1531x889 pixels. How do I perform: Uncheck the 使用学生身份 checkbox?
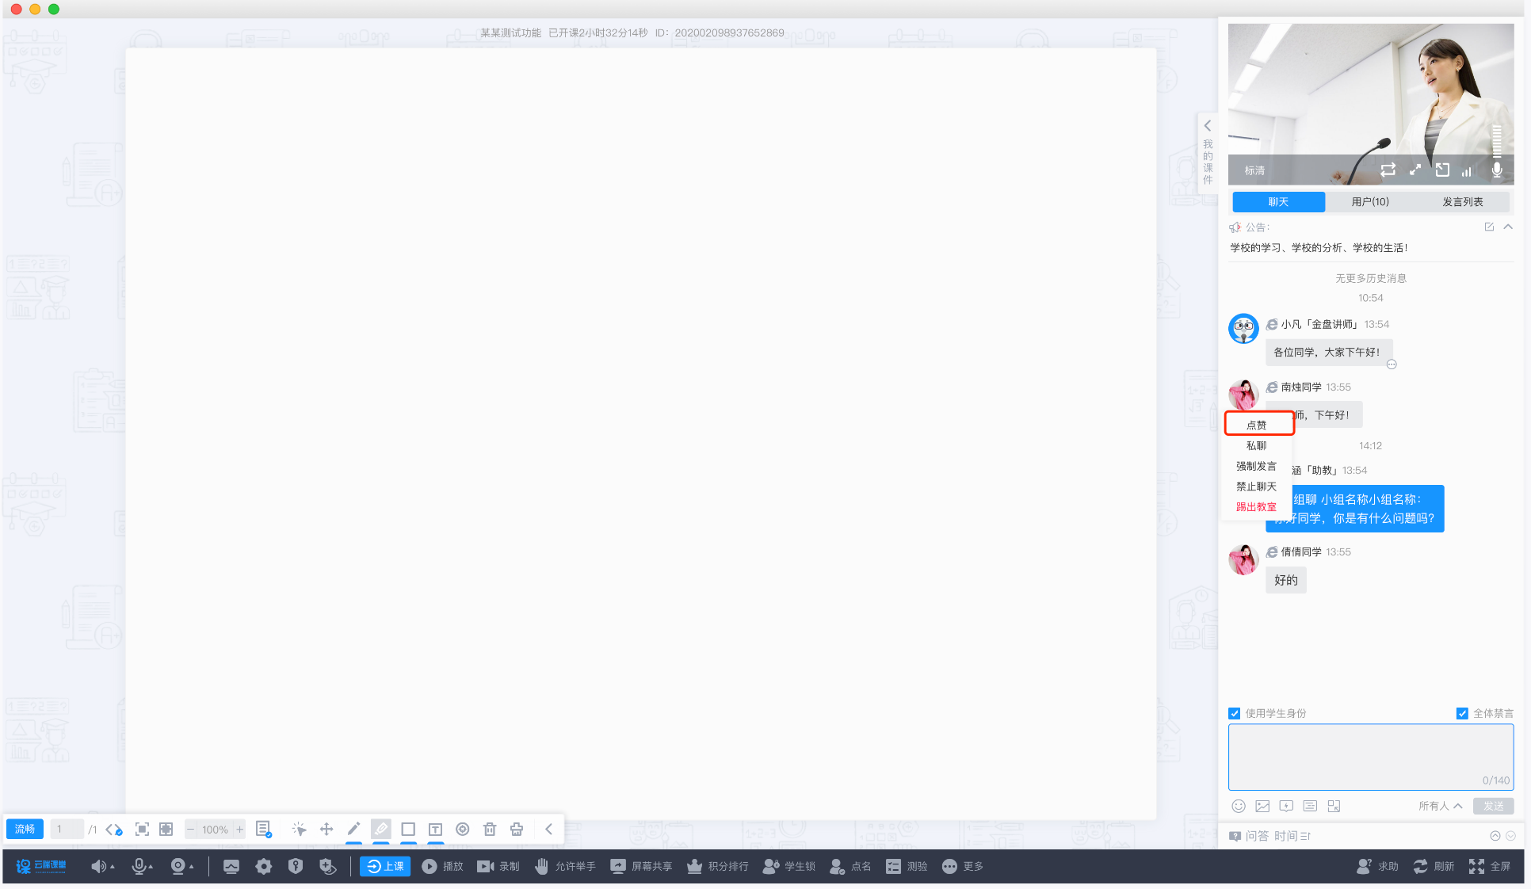point(1235,713)
